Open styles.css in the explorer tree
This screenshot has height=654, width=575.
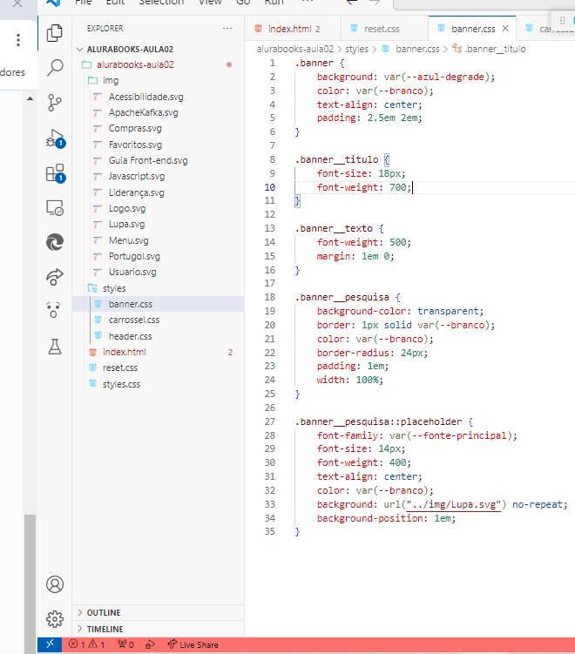coord(121,384)
